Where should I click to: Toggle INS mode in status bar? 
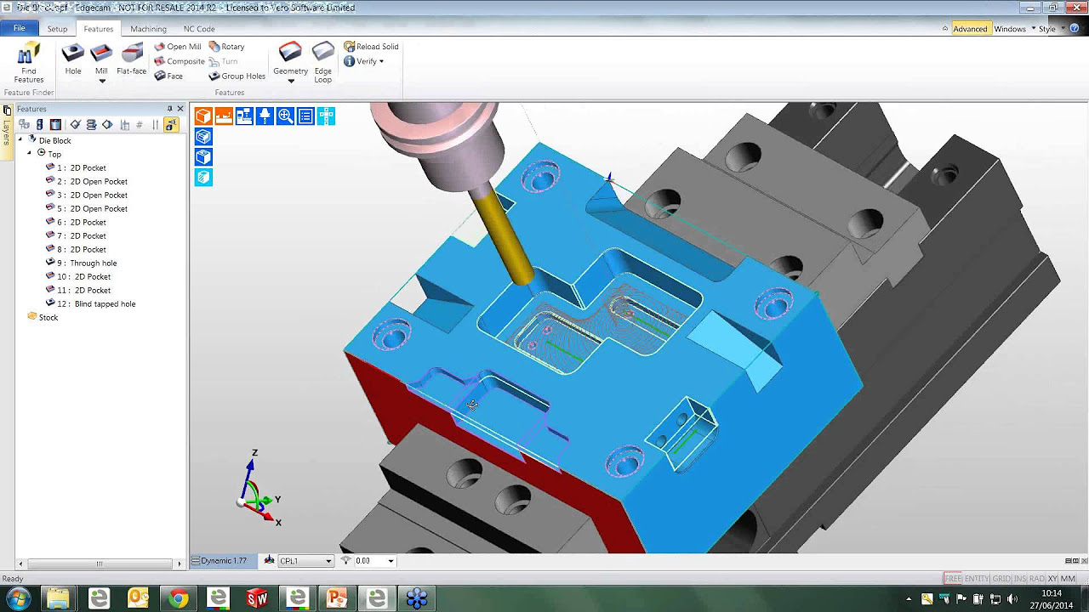1020,579
